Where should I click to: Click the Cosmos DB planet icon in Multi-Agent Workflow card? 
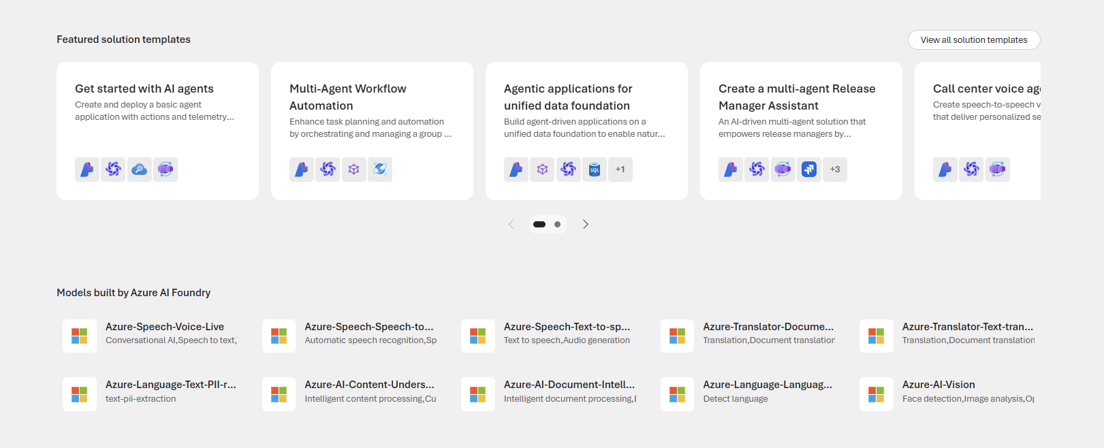[x=380, y=170]
